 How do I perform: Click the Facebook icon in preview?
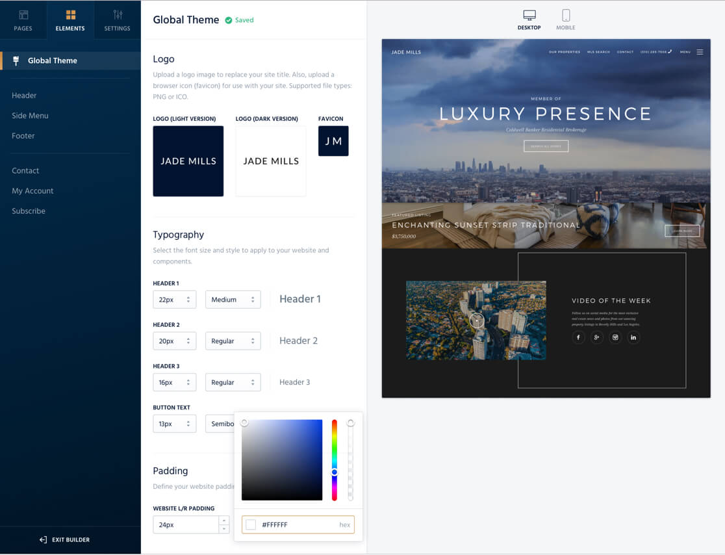[x=578, y=338]
